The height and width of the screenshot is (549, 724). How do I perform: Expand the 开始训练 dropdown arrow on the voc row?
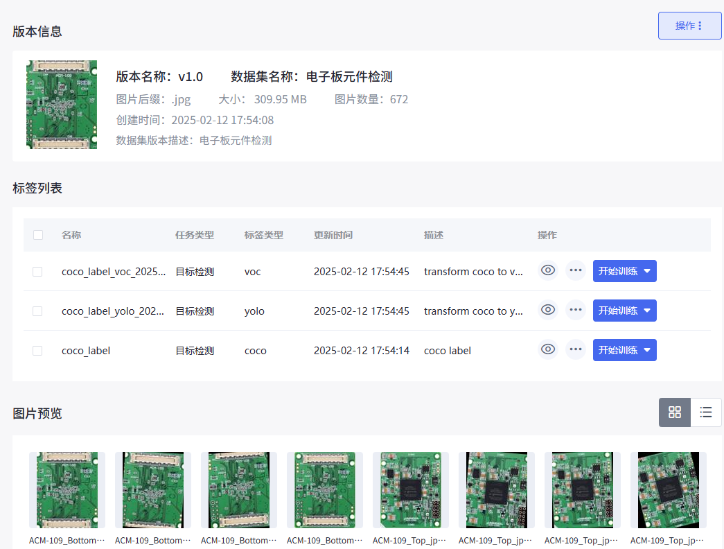pyautogui.click(x=646, y=271)
